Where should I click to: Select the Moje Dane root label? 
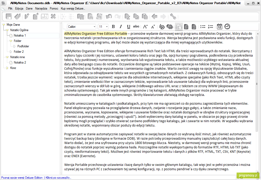click(x=13, y=25)
